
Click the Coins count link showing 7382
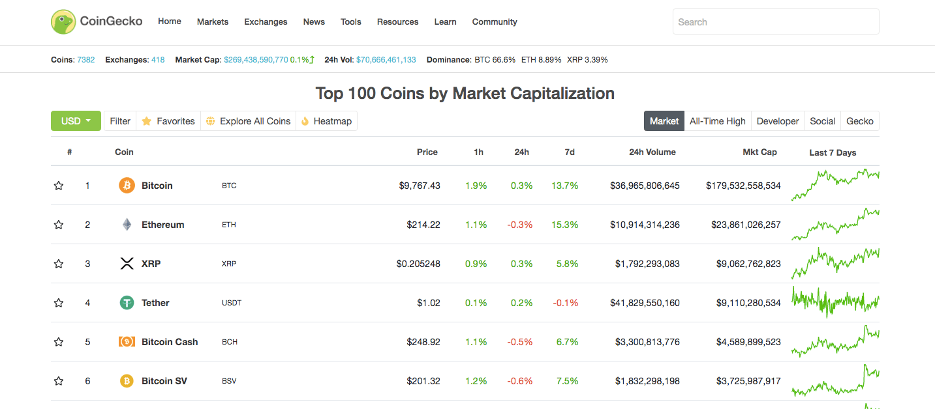(x=85, y=59)
